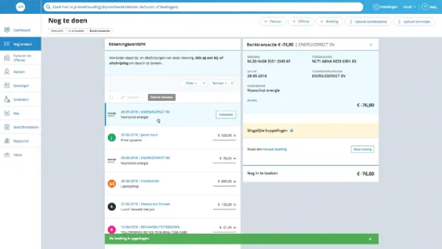The width and height of the screenshot is (442, 249).
Task: Open the Filter dropdown
Action: tap(191, 83)
